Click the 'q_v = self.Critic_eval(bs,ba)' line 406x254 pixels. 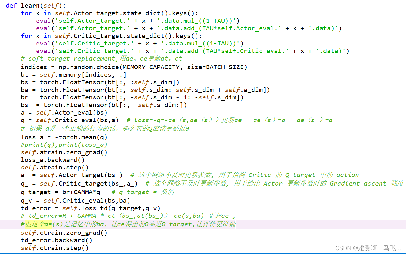76,200
